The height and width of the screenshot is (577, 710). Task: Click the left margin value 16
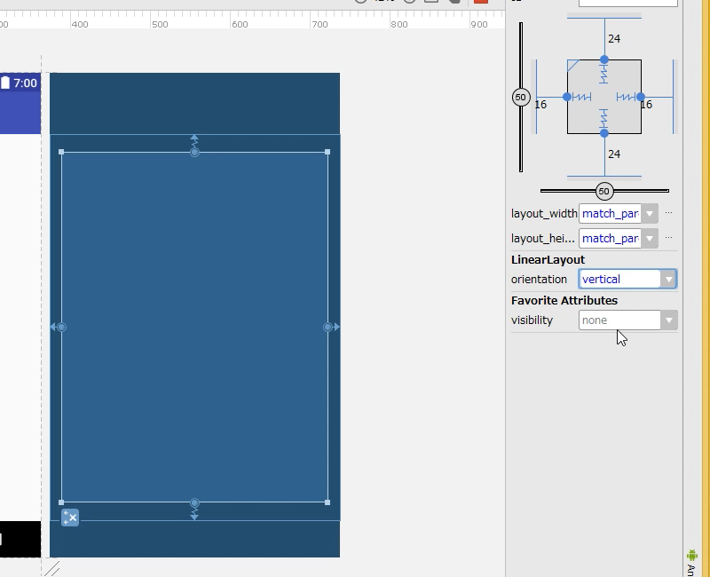540,105
